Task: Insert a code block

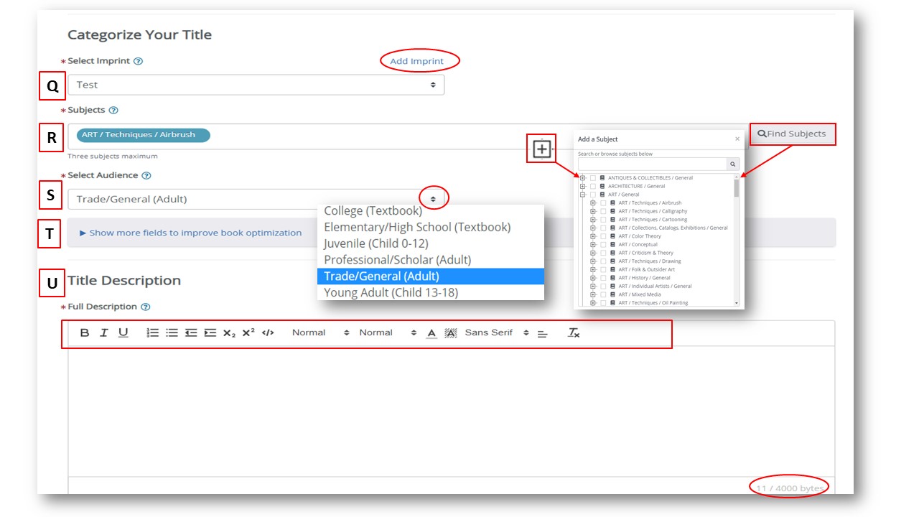Action: [x=268, y=332]
